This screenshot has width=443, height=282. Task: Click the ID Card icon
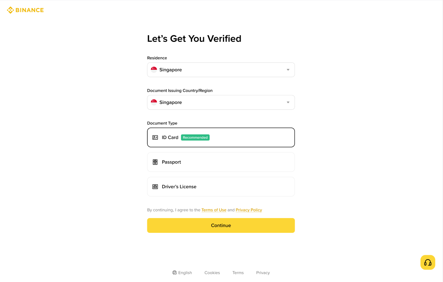coord(155,137)
